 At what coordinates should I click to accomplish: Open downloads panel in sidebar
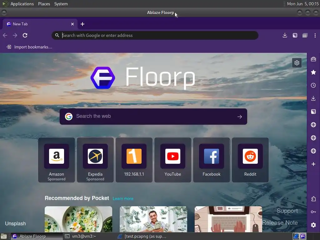pos(313,98)
